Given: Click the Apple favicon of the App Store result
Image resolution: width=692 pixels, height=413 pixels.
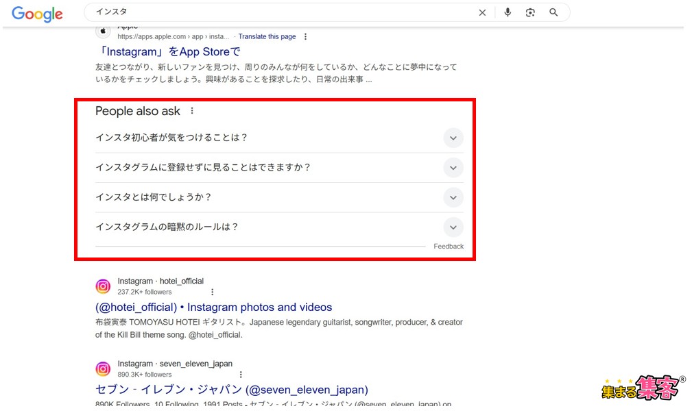Looking at the screenshot, I should coord(103,32).
